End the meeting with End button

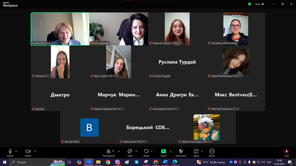(x=286, y=153)
